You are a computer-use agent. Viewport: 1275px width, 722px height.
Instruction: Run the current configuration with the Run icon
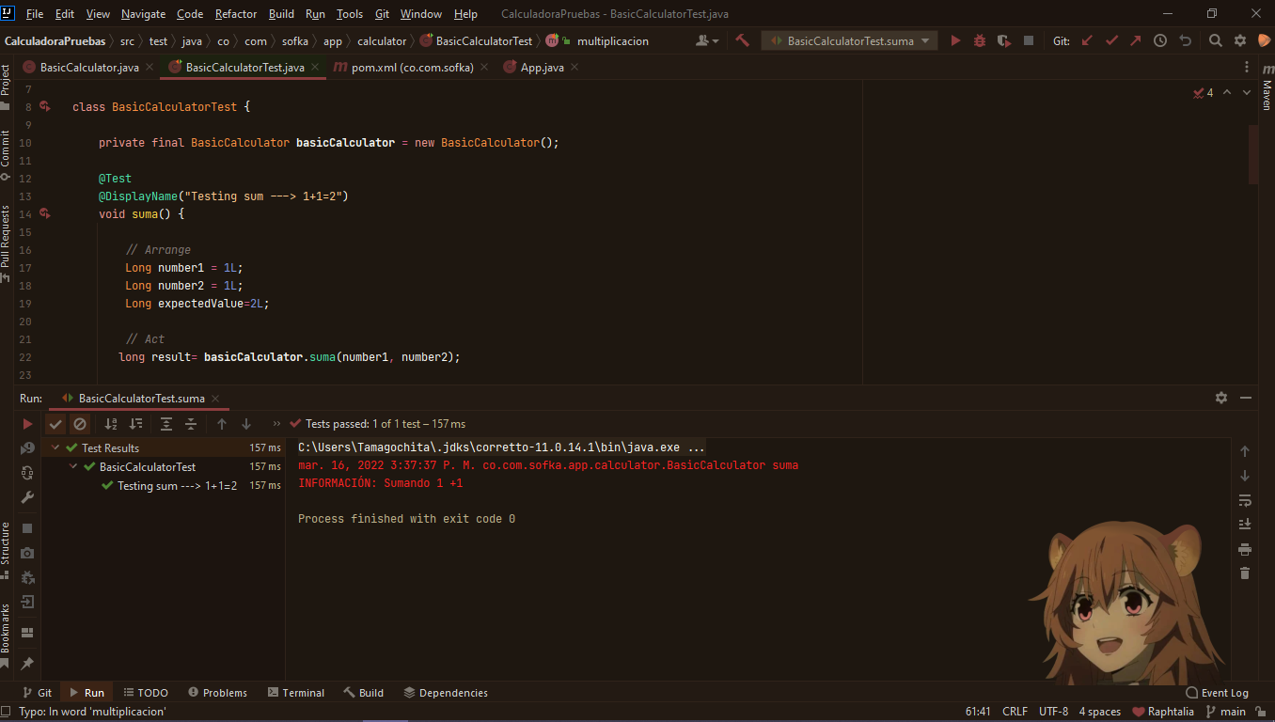tap(956, 40)
